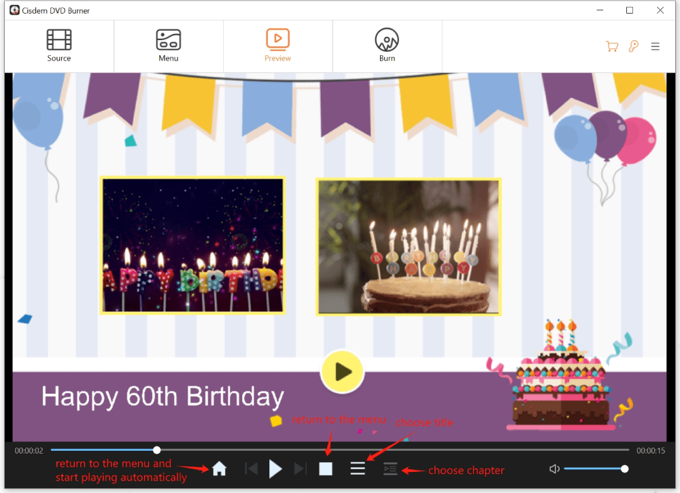Click the license key registration icon
Viewport: 680px width, 493px height.
click(x=634, y=46)
